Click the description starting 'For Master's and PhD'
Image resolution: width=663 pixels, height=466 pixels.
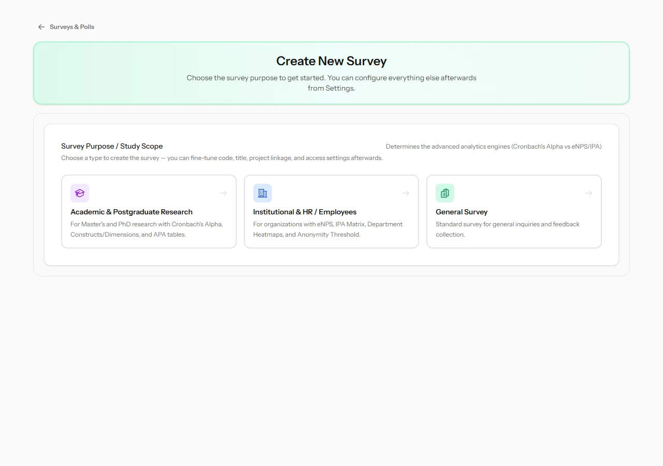click(x=147, y=229)
